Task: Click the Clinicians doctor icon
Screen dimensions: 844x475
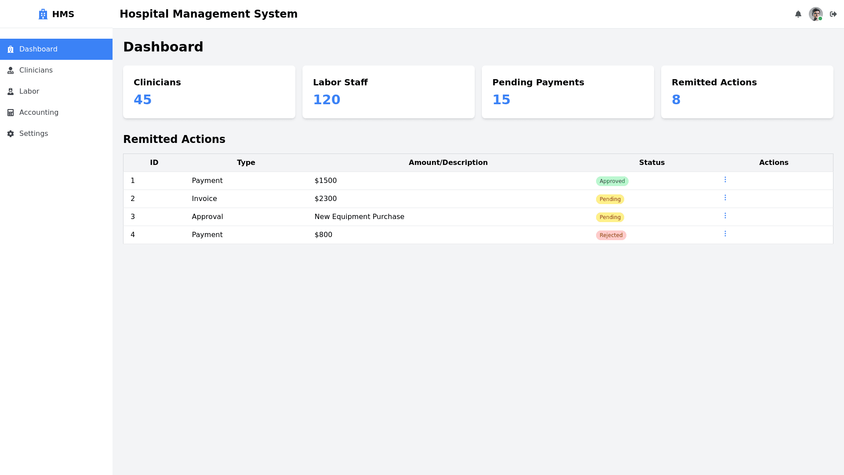Action: (x=11, y=70)
